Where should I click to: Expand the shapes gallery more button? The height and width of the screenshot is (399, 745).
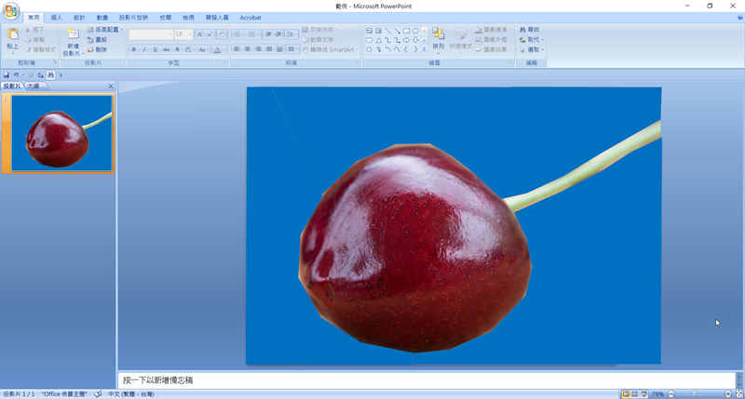point(425,50)
